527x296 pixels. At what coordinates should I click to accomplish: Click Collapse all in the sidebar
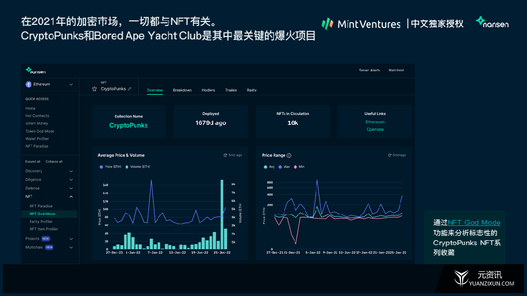tap(54, 162)
